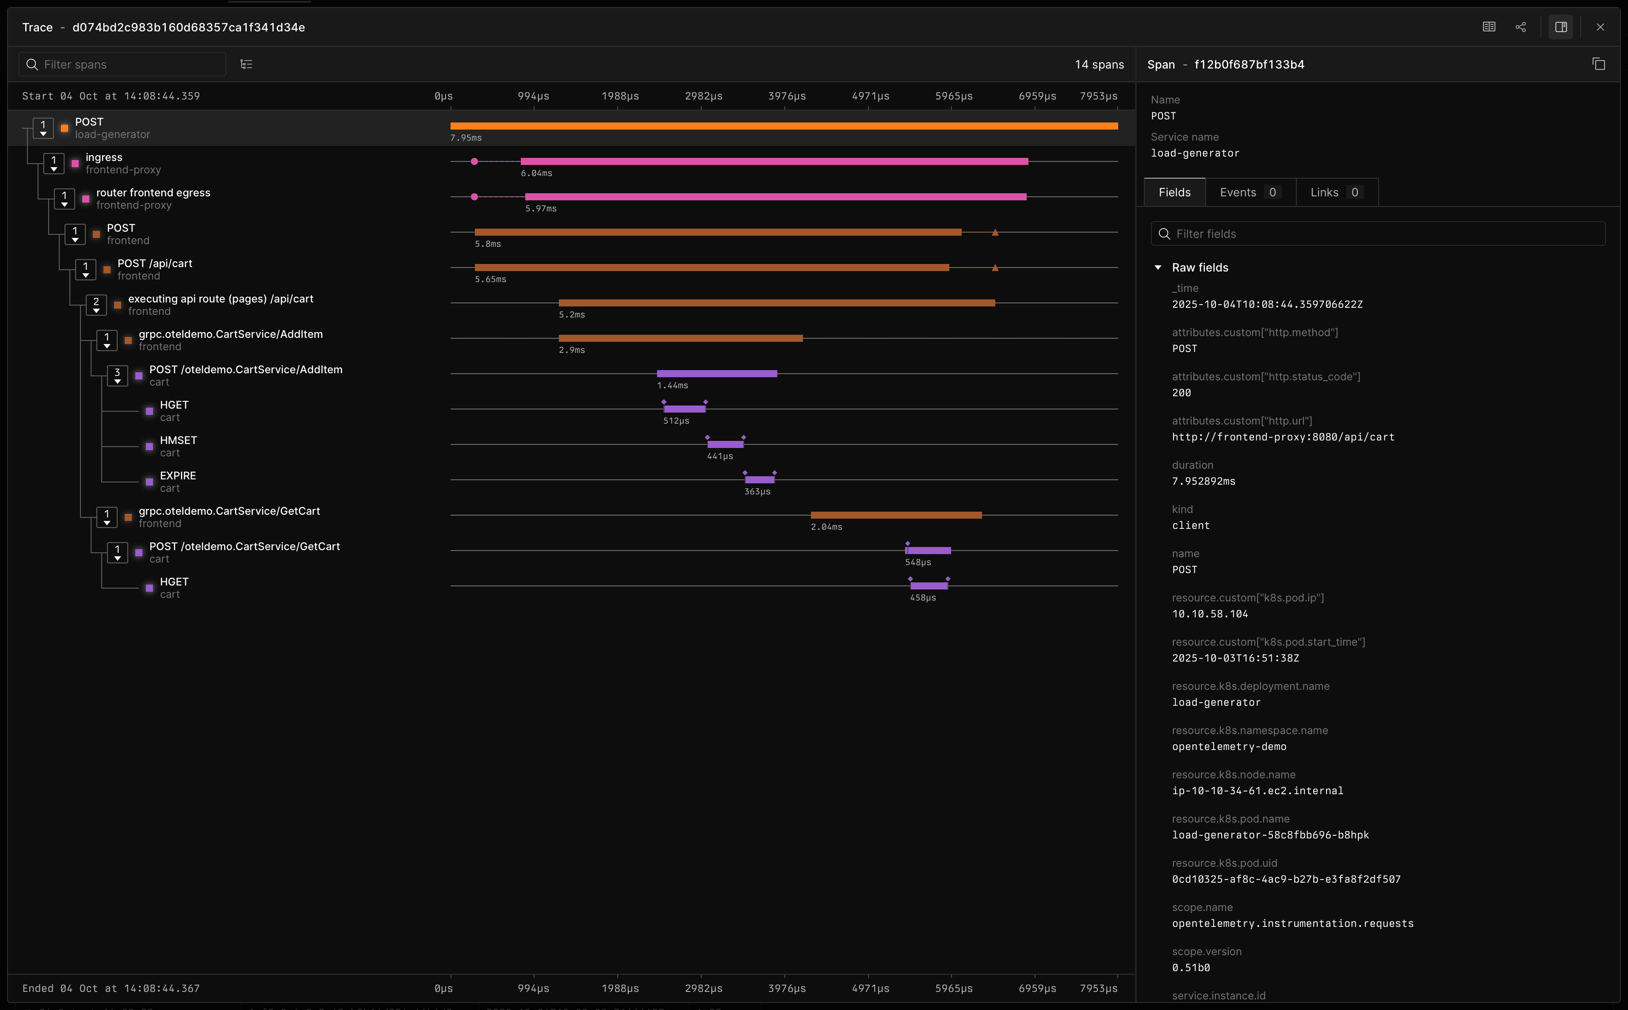This screenshot has width=1628, height=1010.
Task: Click the grpc GetCart span duration bar
Action: click(x=895, y=515)
